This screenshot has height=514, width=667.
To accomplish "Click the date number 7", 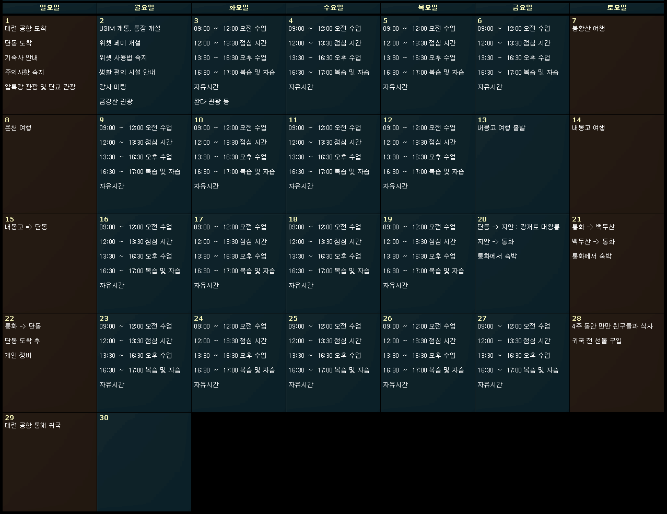I will pyautogui.click(x=575, y=21).
